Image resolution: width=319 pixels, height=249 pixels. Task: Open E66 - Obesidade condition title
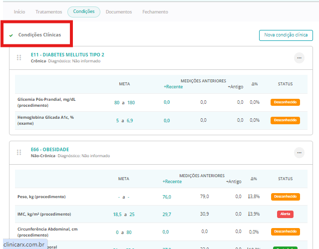(x=50, y=149)
